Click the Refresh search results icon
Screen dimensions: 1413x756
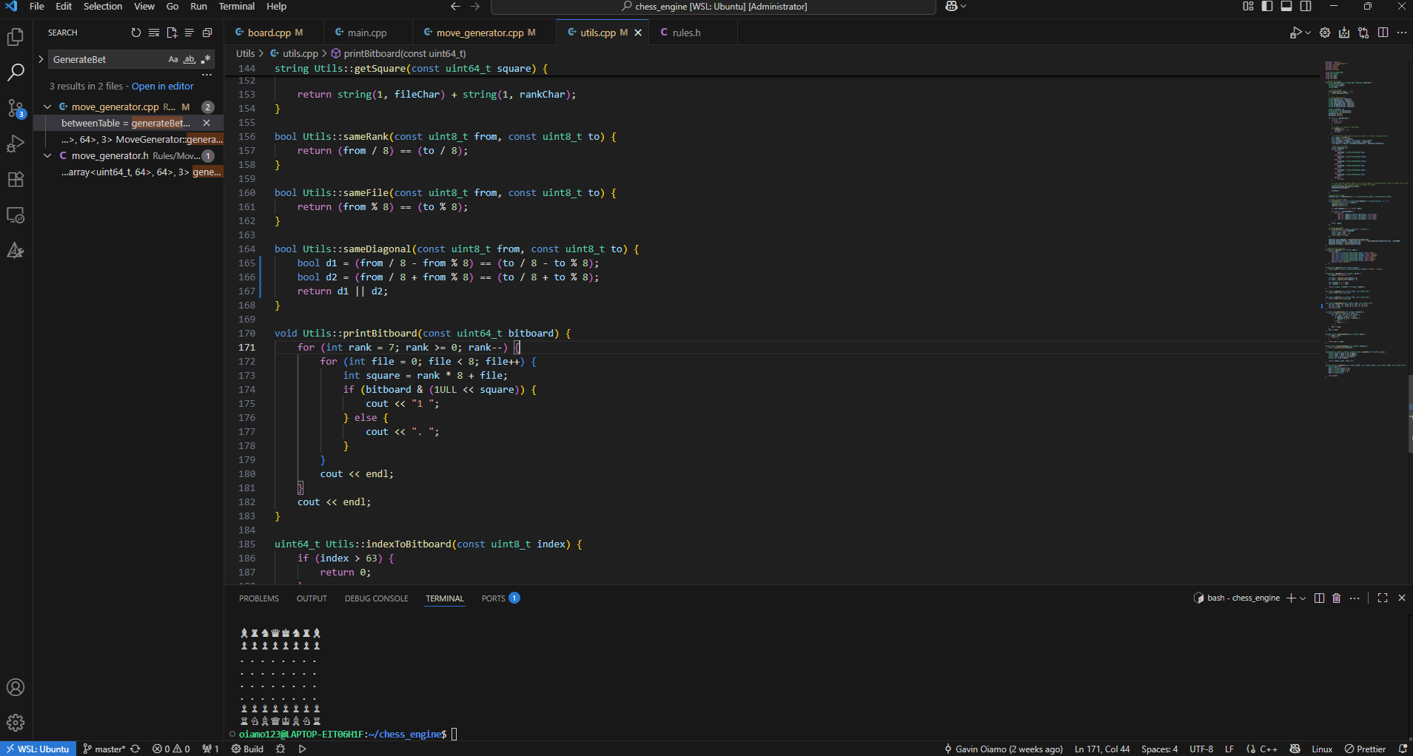[135, 33]
